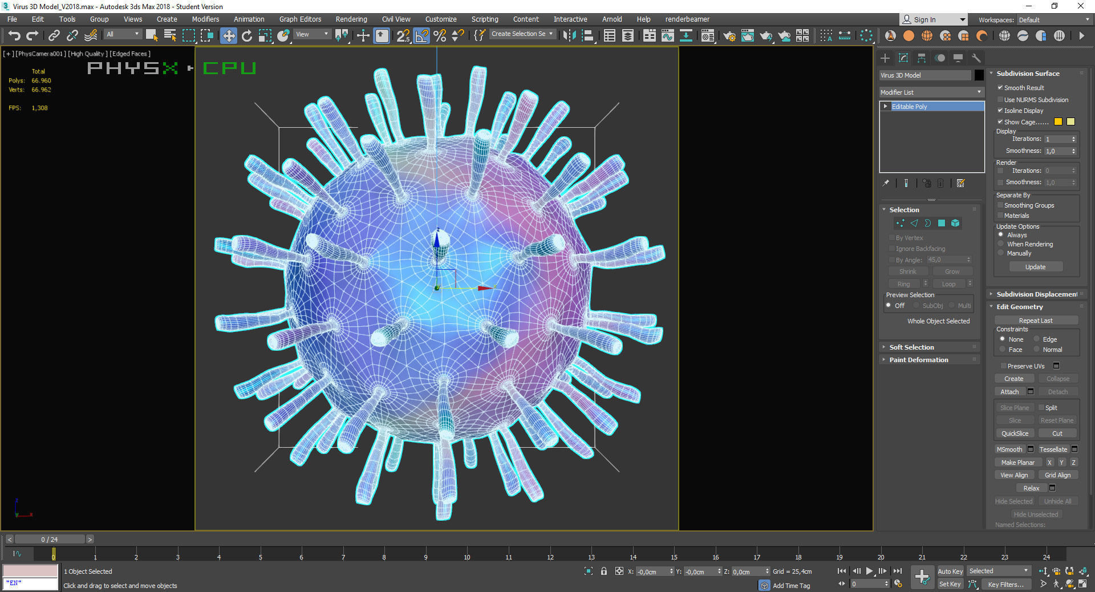
Task: Open the selection filter All dropdown
Action: coord(123,34)
